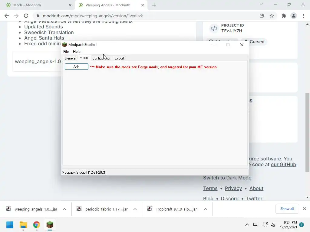Expand options for weeping_angels download
The width and height of the screenshot is (310, 232).
(x=64, y=209)
